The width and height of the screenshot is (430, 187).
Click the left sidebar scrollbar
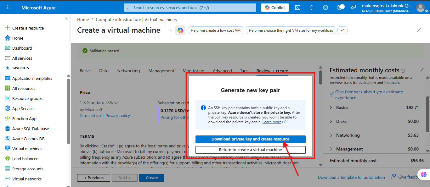click(69, 112)
